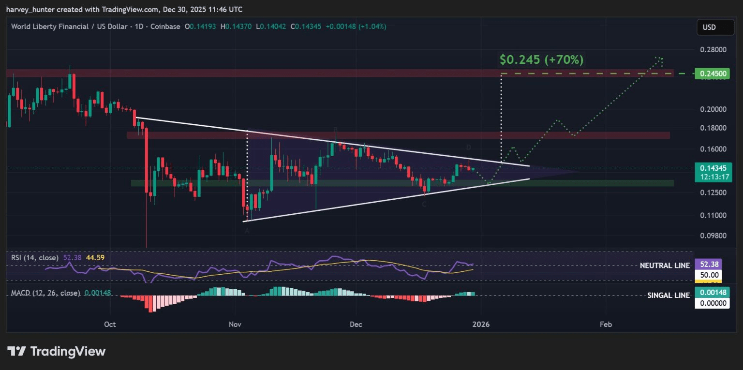Viewport: 743px width, 370px height.
Task: Click the TradingView logo at bottom left
Action: point(56,352)
